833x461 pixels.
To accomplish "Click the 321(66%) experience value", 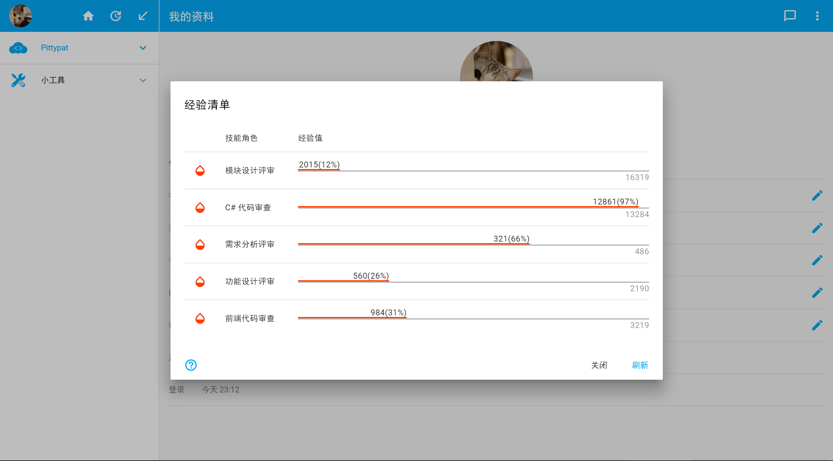I will [x=511, y=239].
